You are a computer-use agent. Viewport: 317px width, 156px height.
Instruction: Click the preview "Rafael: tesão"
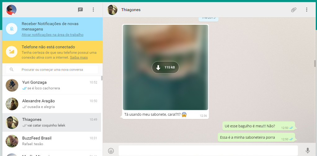pyautogui.click(x=33, y=144)
